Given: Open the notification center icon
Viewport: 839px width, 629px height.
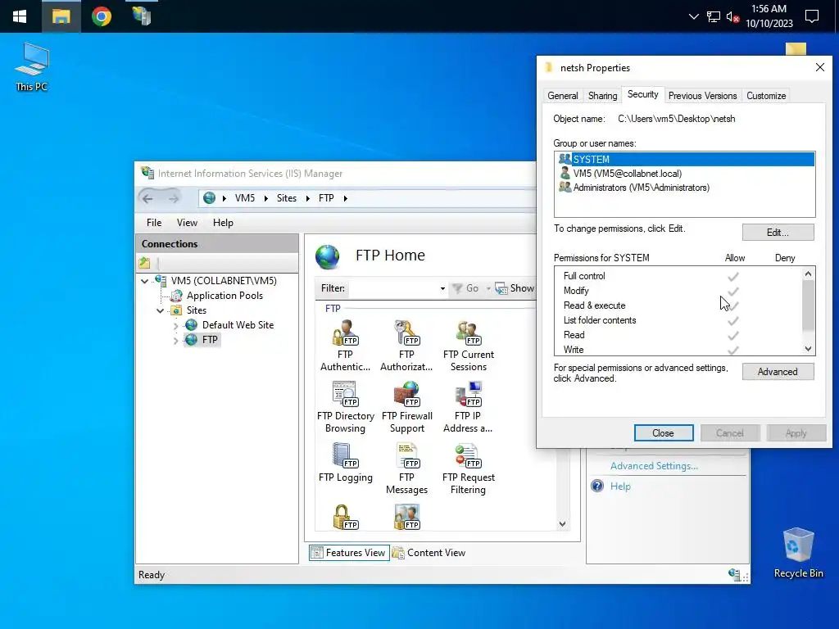Looking at the screenshot, I should pyautogui.click(x=812, y=16).
